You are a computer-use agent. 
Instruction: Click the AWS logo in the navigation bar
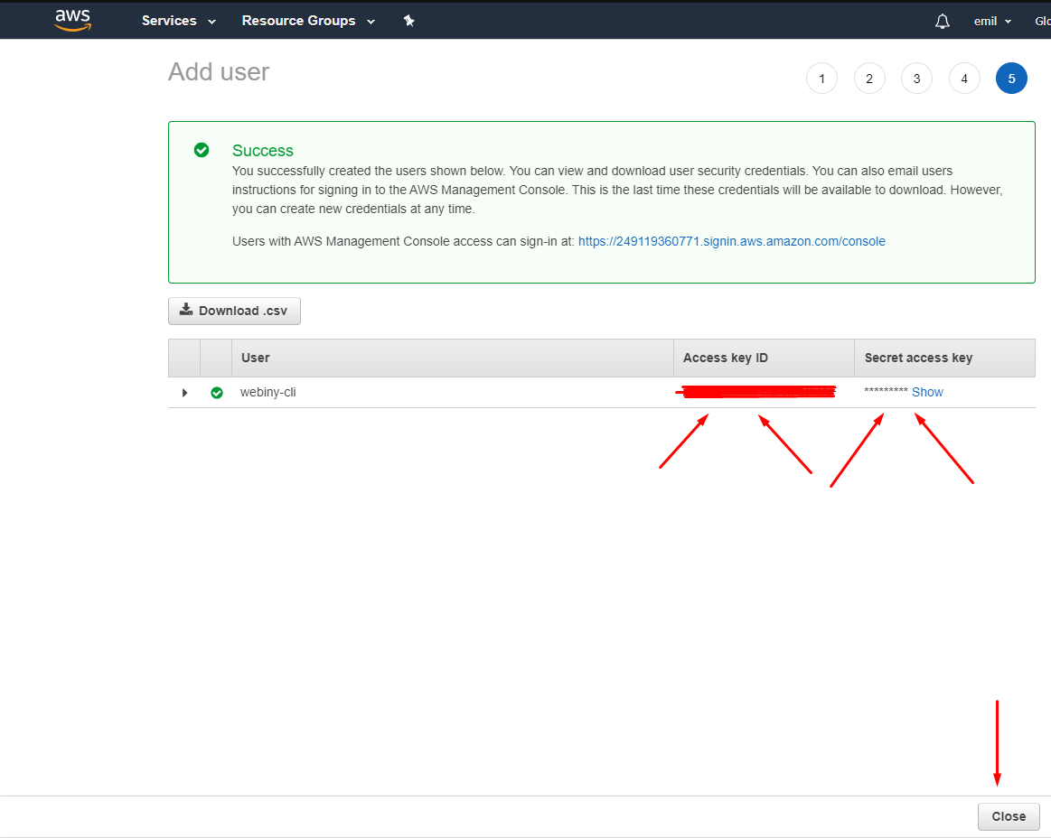pos(72,20)
